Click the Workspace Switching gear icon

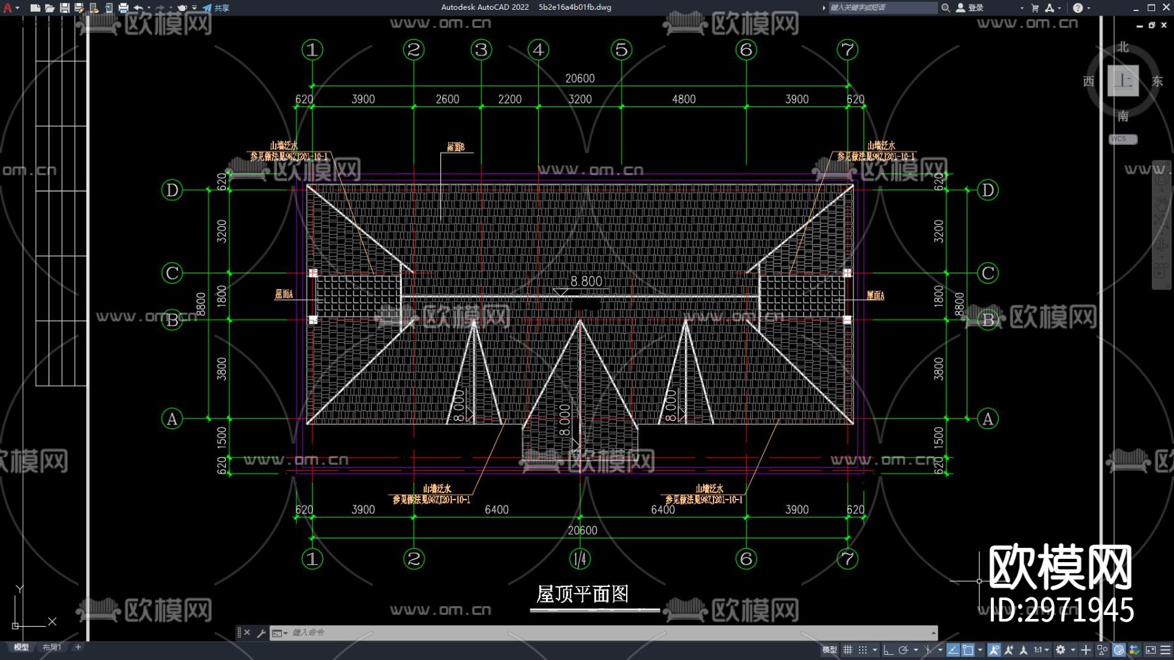click(x=1061, y=650)
